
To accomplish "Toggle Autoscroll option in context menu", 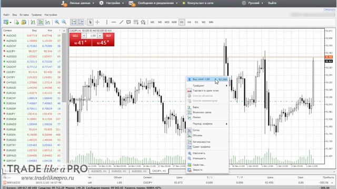I will 207,142.
